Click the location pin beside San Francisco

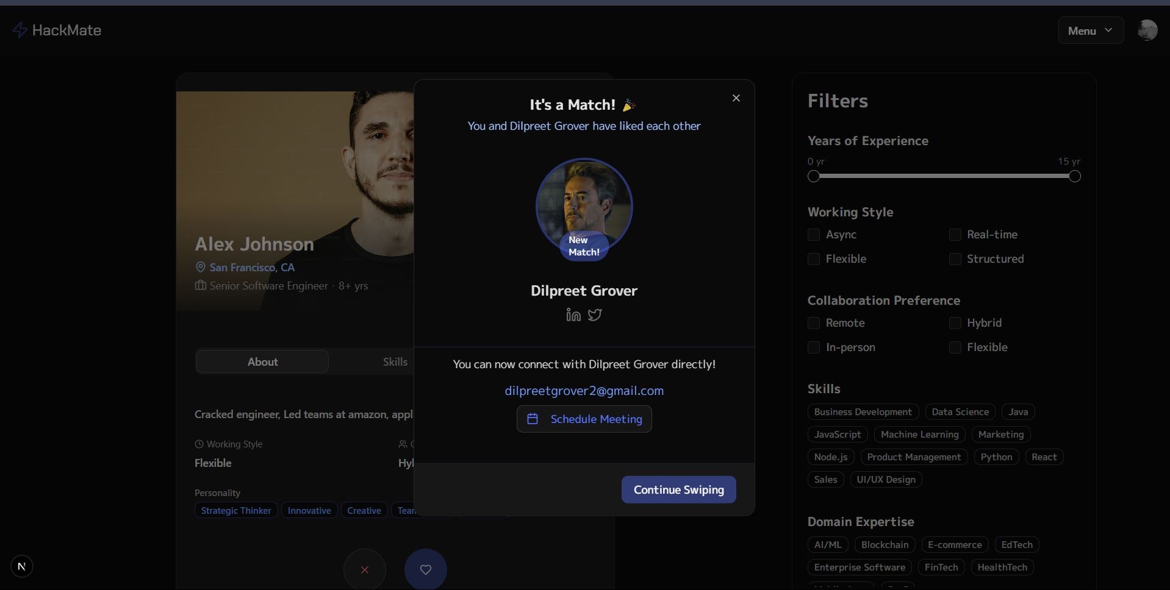pos(200,267)
